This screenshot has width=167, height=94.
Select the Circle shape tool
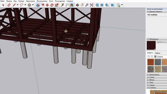(x=29, y=5)
